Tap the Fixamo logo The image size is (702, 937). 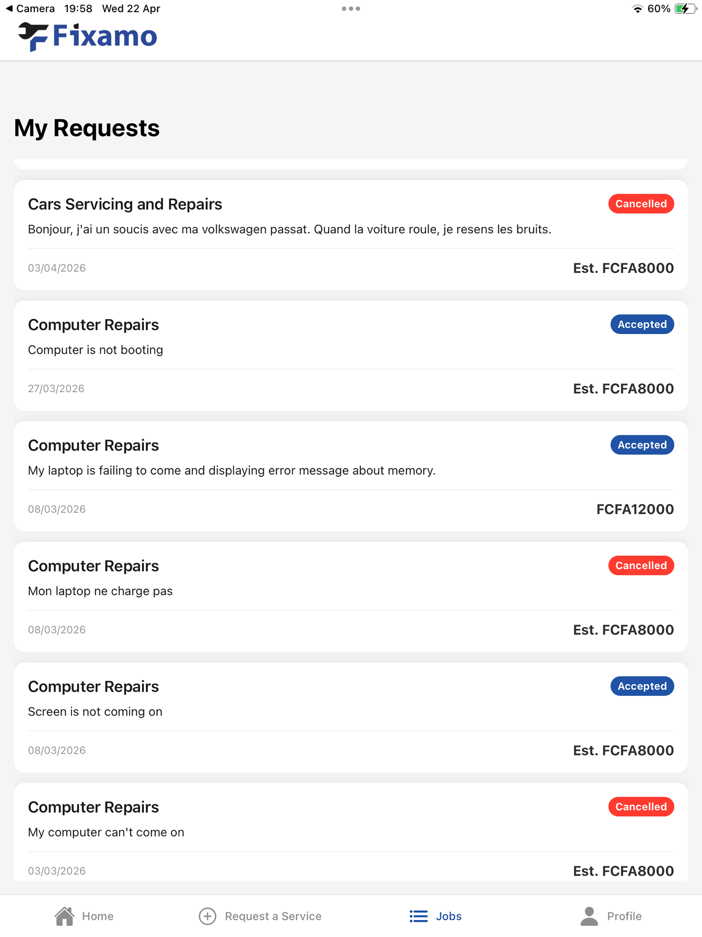pos(88,37)
